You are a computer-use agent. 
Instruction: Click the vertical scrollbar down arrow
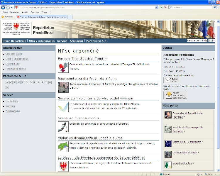218,170
